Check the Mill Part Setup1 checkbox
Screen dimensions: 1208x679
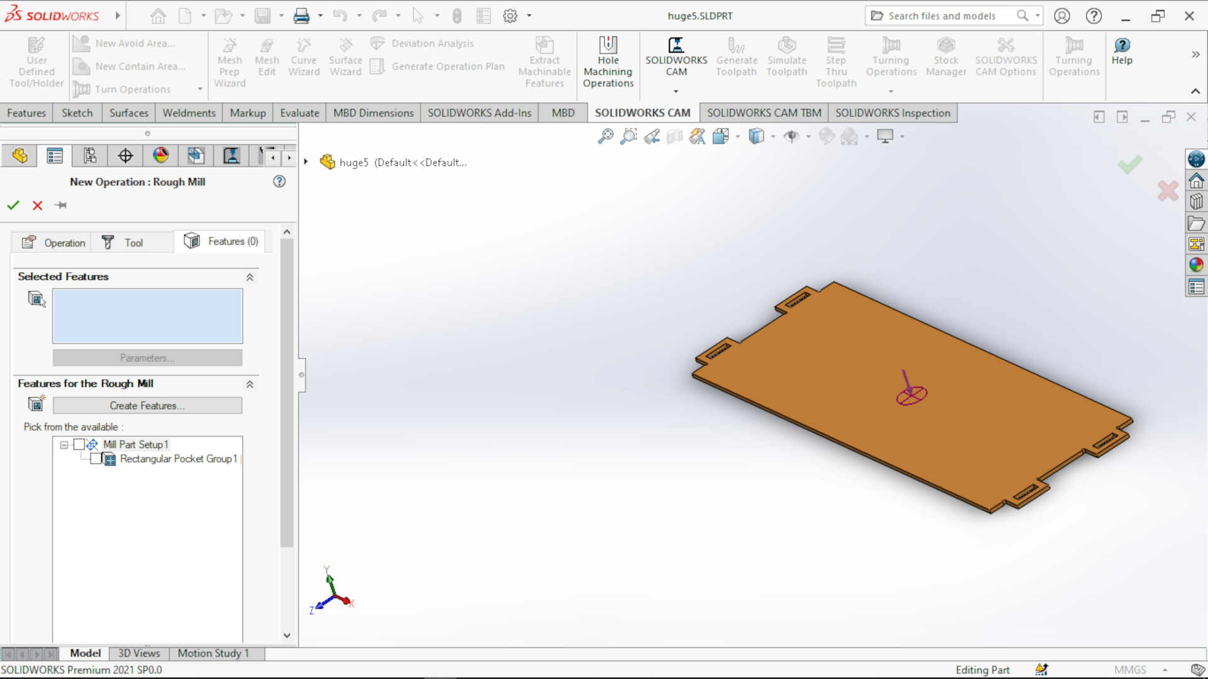[x=79, y=444]
